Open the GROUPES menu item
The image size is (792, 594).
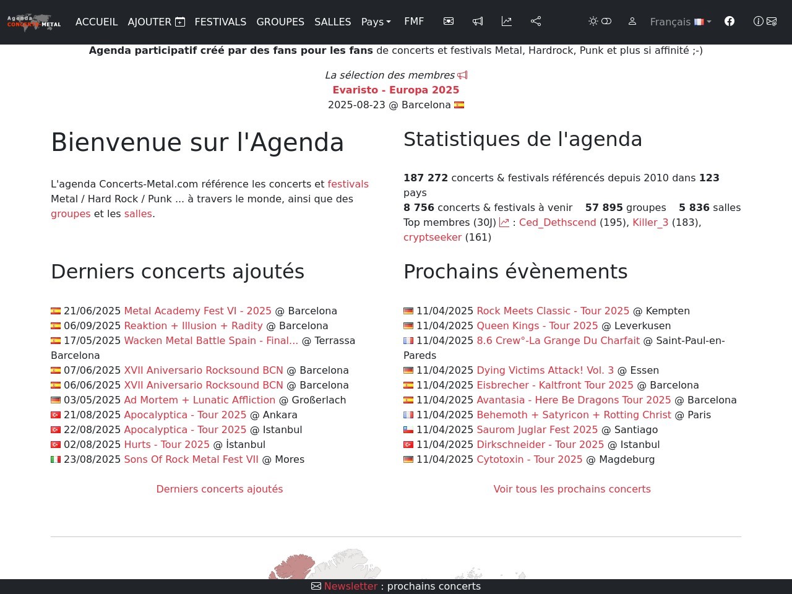pyautogui.click(x=280, y=22)
